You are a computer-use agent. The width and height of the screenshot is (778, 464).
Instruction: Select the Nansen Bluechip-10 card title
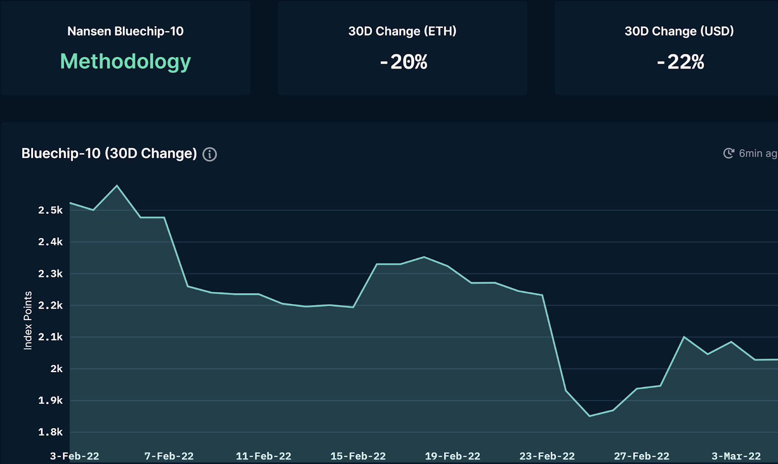click(x=125, y=31)
